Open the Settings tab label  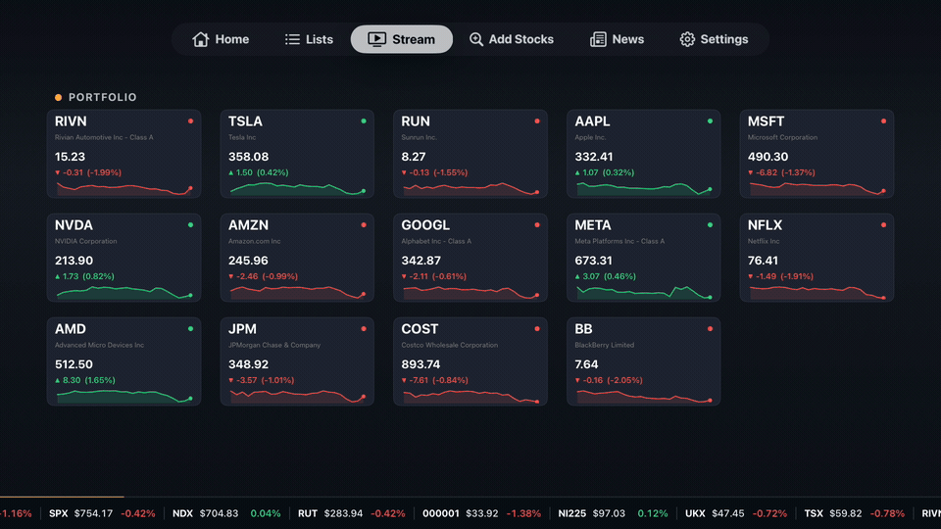point(724,39)
